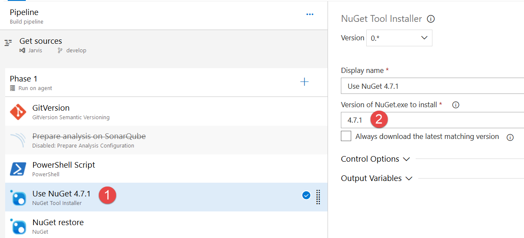
Task: Click the drag handle on Use NuGet task
Action: click(x=319, y=197)
